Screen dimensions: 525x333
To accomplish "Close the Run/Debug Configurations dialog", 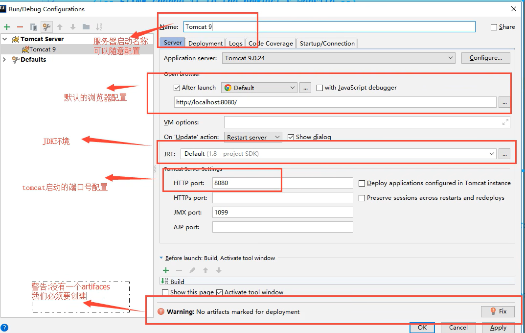I will click(514, 9).
